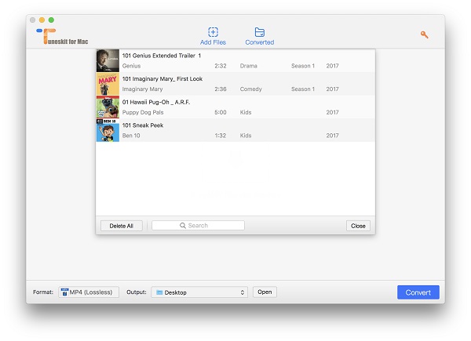Viewport: 471px width, 341px height.
Task: Click the Search input field
Action: [x=198, y=226]
